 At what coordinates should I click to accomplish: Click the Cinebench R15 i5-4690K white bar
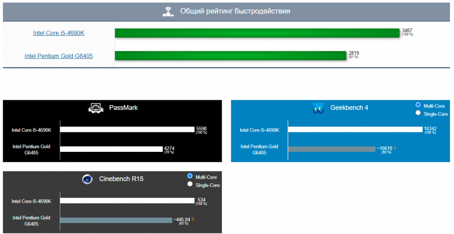(127, 200)
